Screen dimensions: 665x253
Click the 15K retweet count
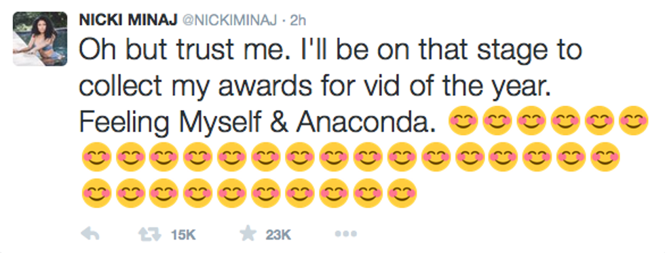pyautogui.click(x=183, y=235)
